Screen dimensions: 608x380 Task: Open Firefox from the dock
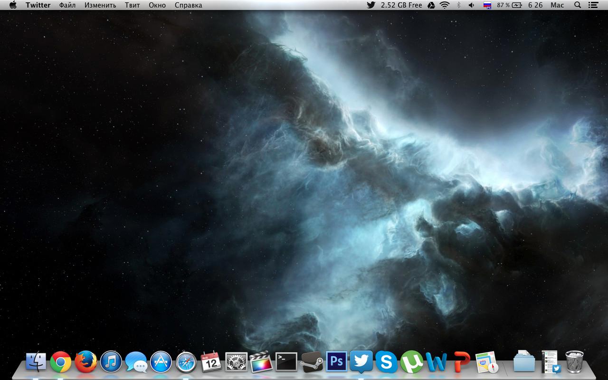(86, 362)
